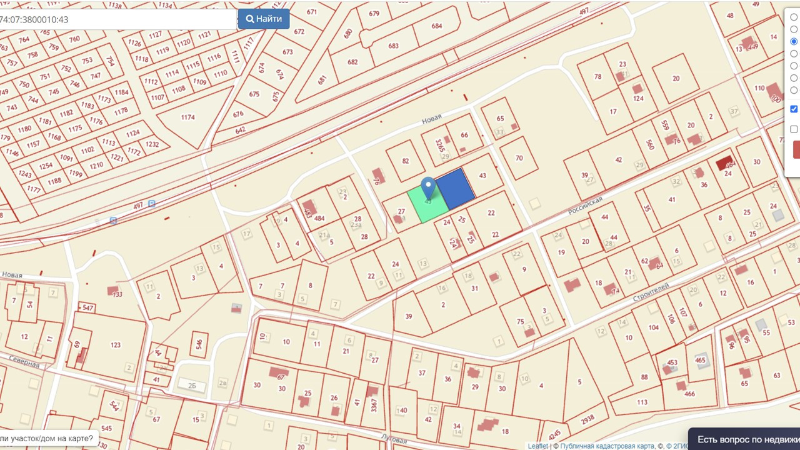Click the Строителей street label
This screenshot has width=800, height=450.
(651, 292)
